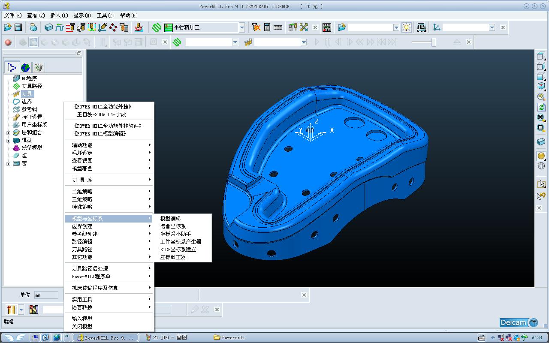Screen dimensions: 549x343
Task: Click the toolpath verification icon with green arrows
Action: pyautogui.click(x=304, y=27)
